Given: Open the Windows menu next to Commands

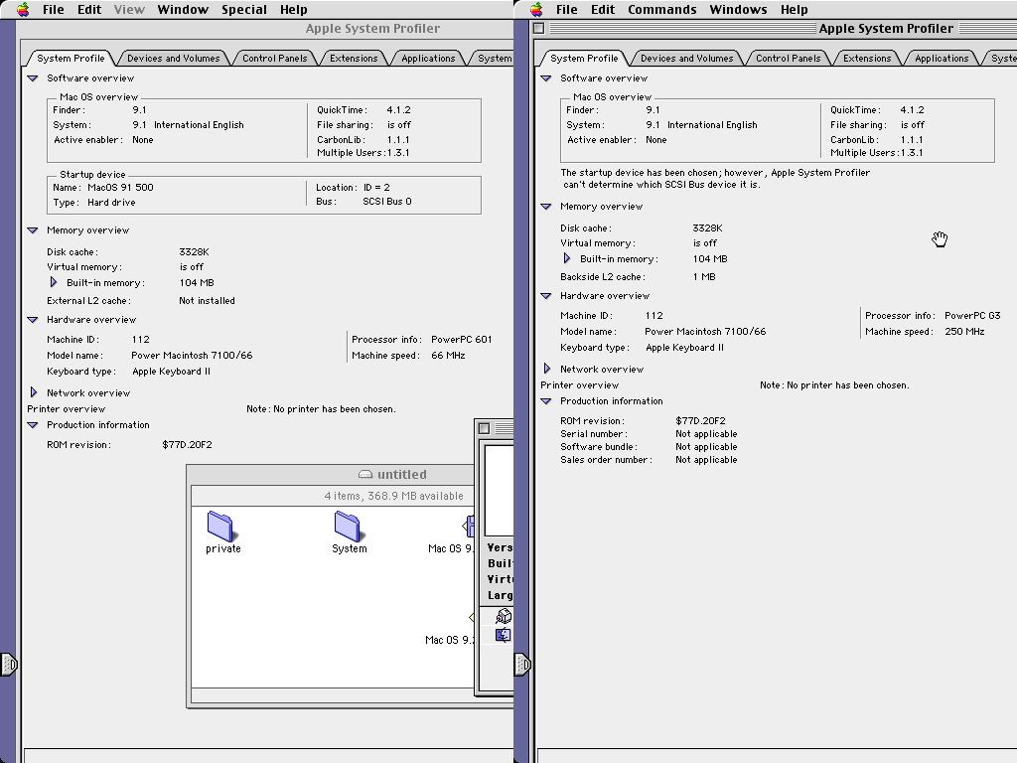Looking at the screenshot, I should (738, 9).
